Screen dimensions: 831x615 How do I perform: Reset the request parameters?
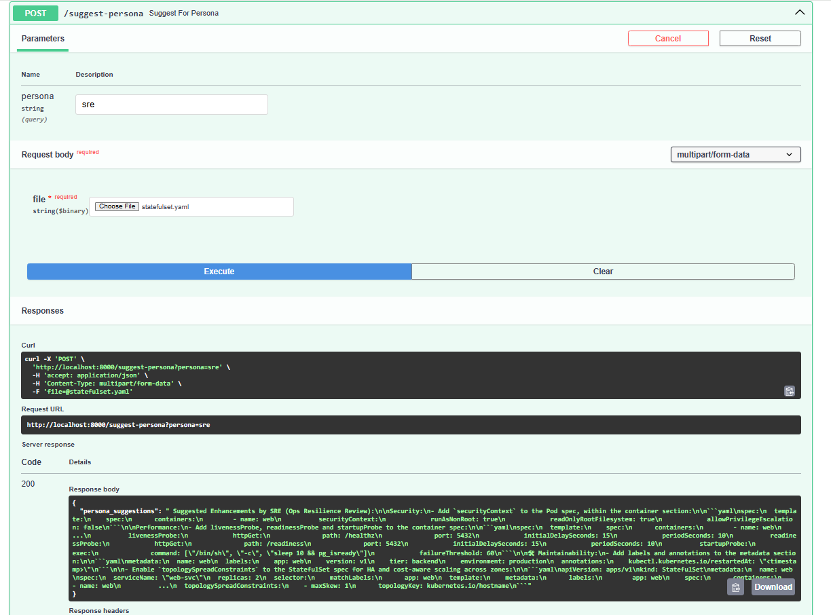pos(760,39)
